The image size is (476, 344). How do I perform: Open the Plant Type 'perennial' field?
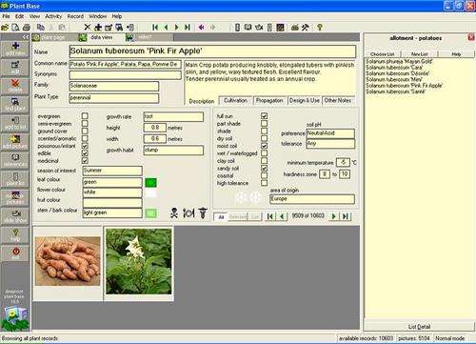(x=114, y=98)
